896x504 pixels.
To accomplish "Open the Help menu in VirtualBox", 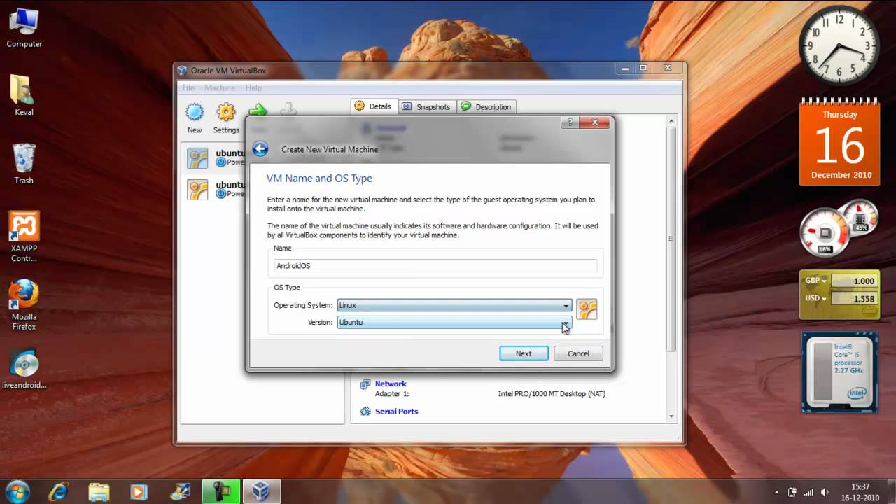I will pos(253,87).
